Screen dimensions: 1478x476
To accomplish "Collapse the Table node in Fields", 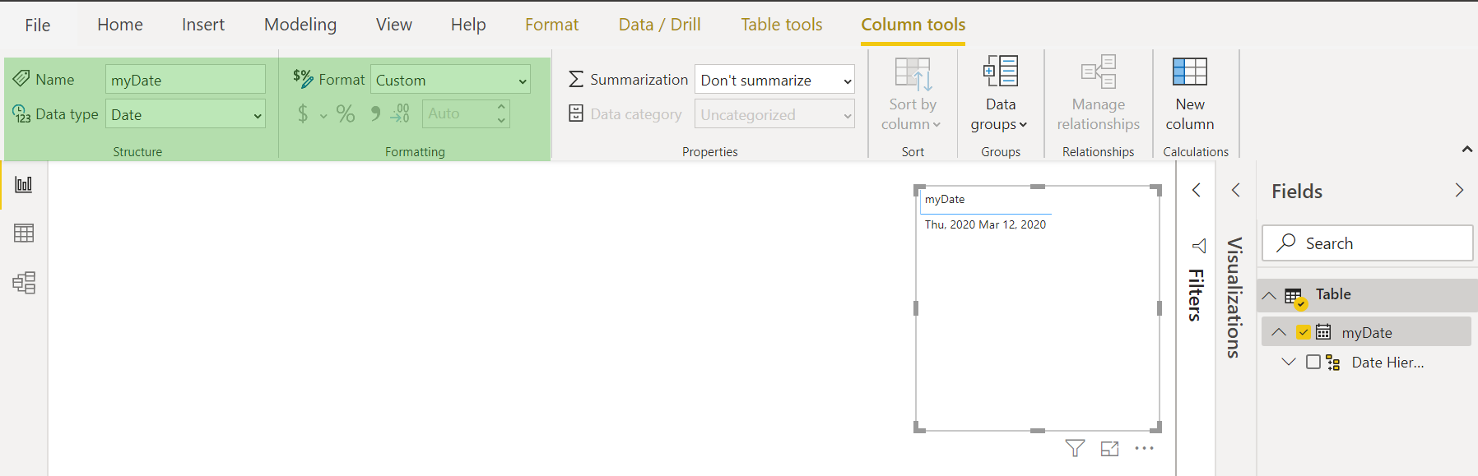I will (1270, 296).
